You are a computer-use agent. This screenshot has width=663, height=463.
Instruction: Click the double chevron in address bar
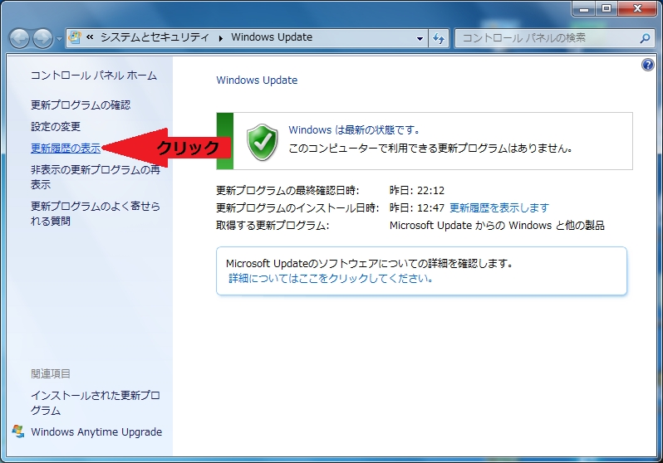click(x=90, y=37)
